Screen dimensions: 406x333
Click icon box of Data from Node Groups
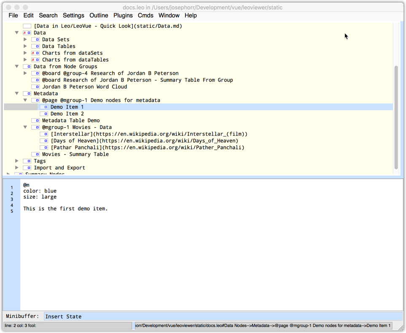click(27, 66)
